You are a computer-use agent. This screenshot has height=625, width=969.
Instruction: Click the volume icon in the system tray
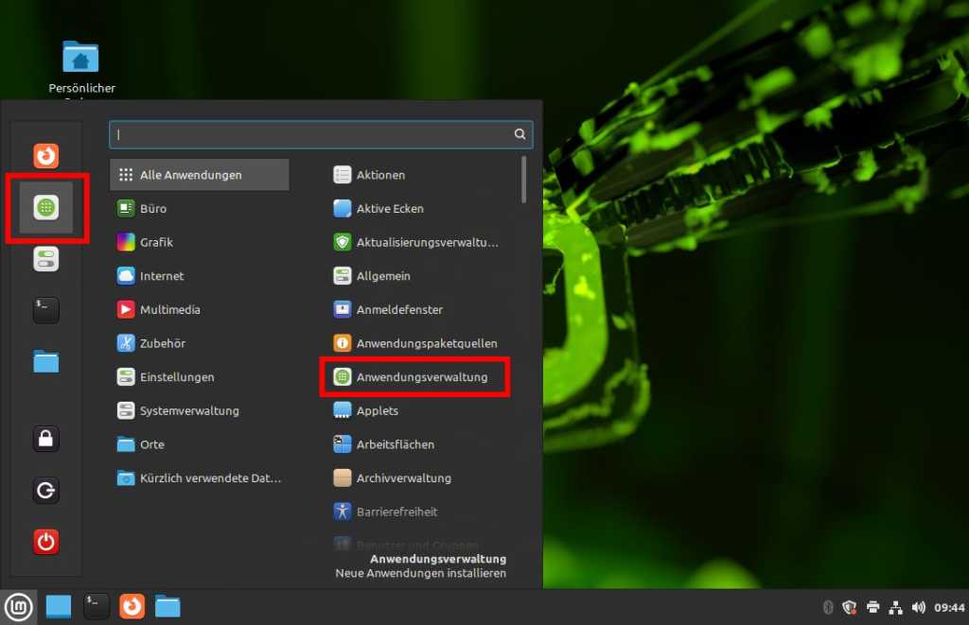[x=918, y=607]
